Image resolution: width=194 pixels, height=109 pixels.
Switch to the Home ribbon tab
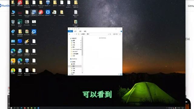pyautogui.click(x=75, y=31)
